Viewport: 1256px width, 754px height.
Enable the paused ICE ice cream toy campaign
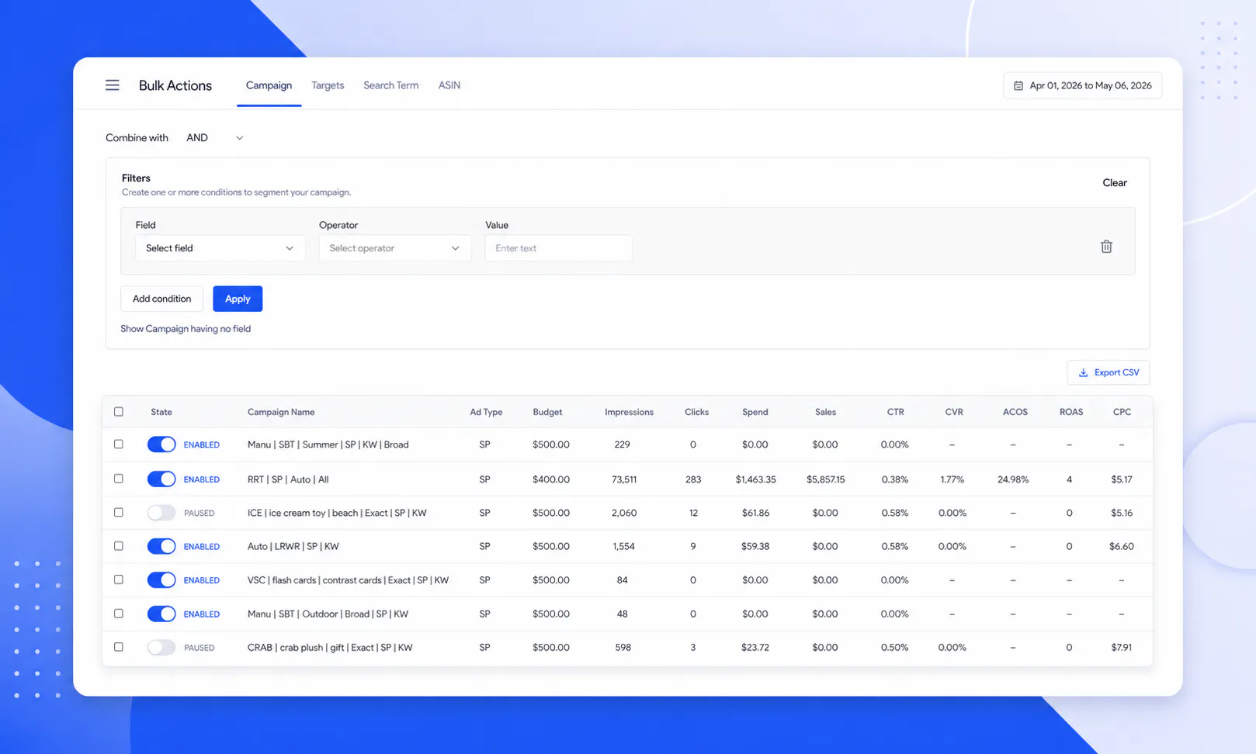[161, 513]
